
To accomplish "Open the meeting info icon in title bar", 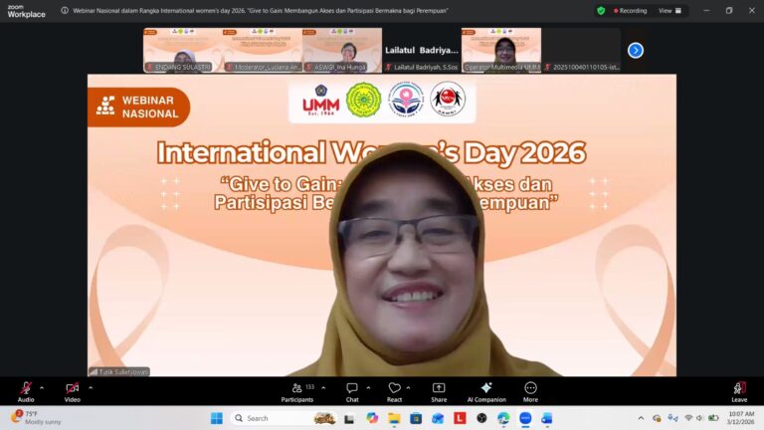I will coord(65,10).
